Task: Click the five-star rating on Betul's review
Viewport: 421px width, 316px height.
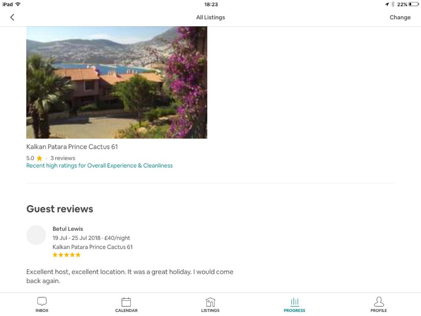Action: point(67,255)
